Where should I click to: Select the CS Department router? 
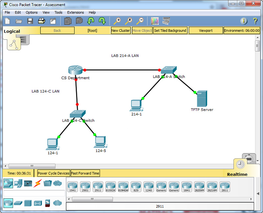(76, 70)
